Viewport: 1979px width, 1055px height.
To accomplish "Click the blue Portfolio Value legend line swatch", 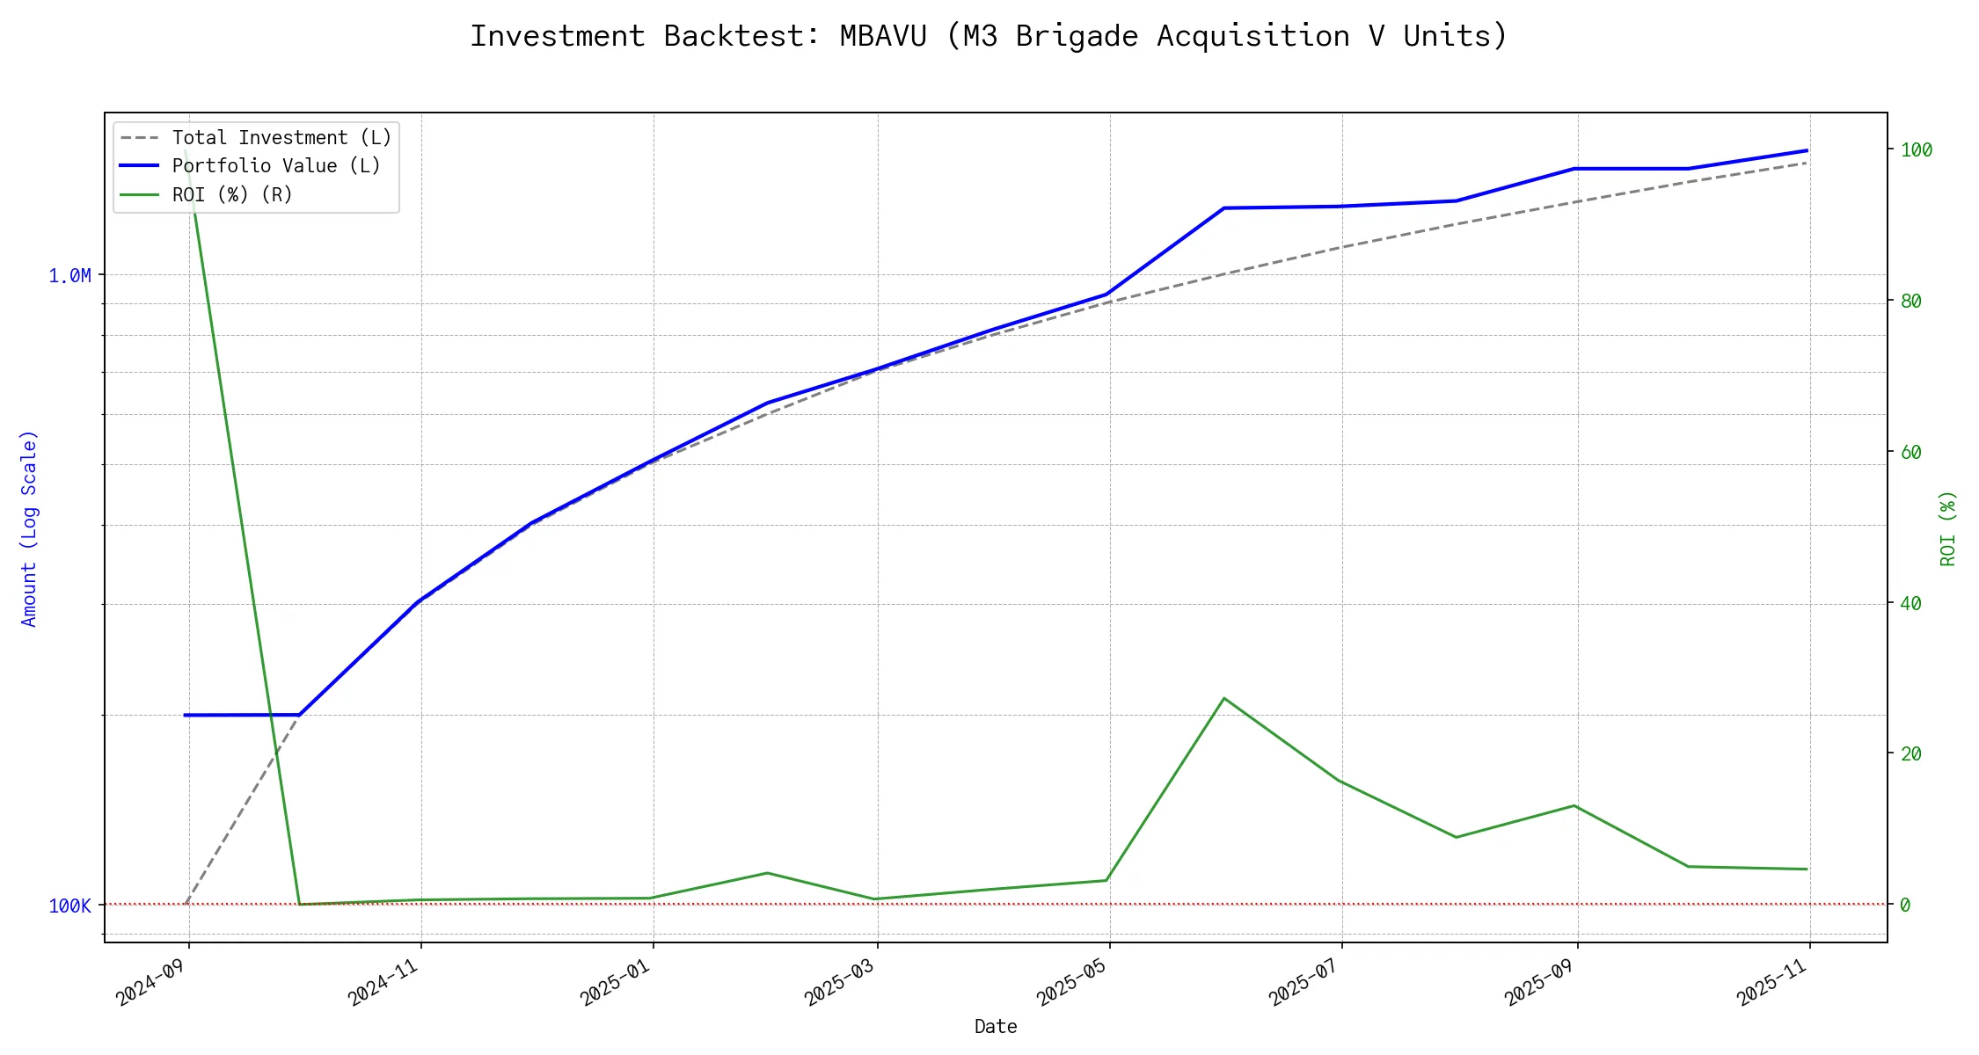I will 139,166.
